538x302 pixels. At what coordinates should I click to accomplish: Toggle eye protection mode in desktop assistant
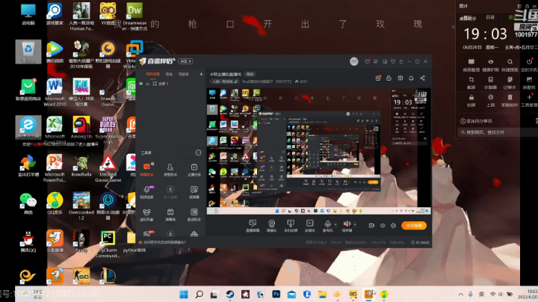490,64
